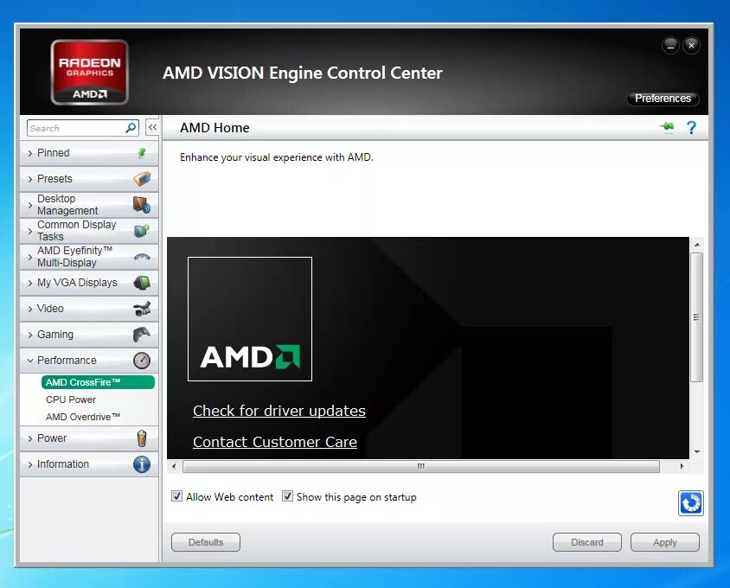Collapse the sidebar with double-chevron button
This screenshot has width=730, height=588.
pos(152,127)
